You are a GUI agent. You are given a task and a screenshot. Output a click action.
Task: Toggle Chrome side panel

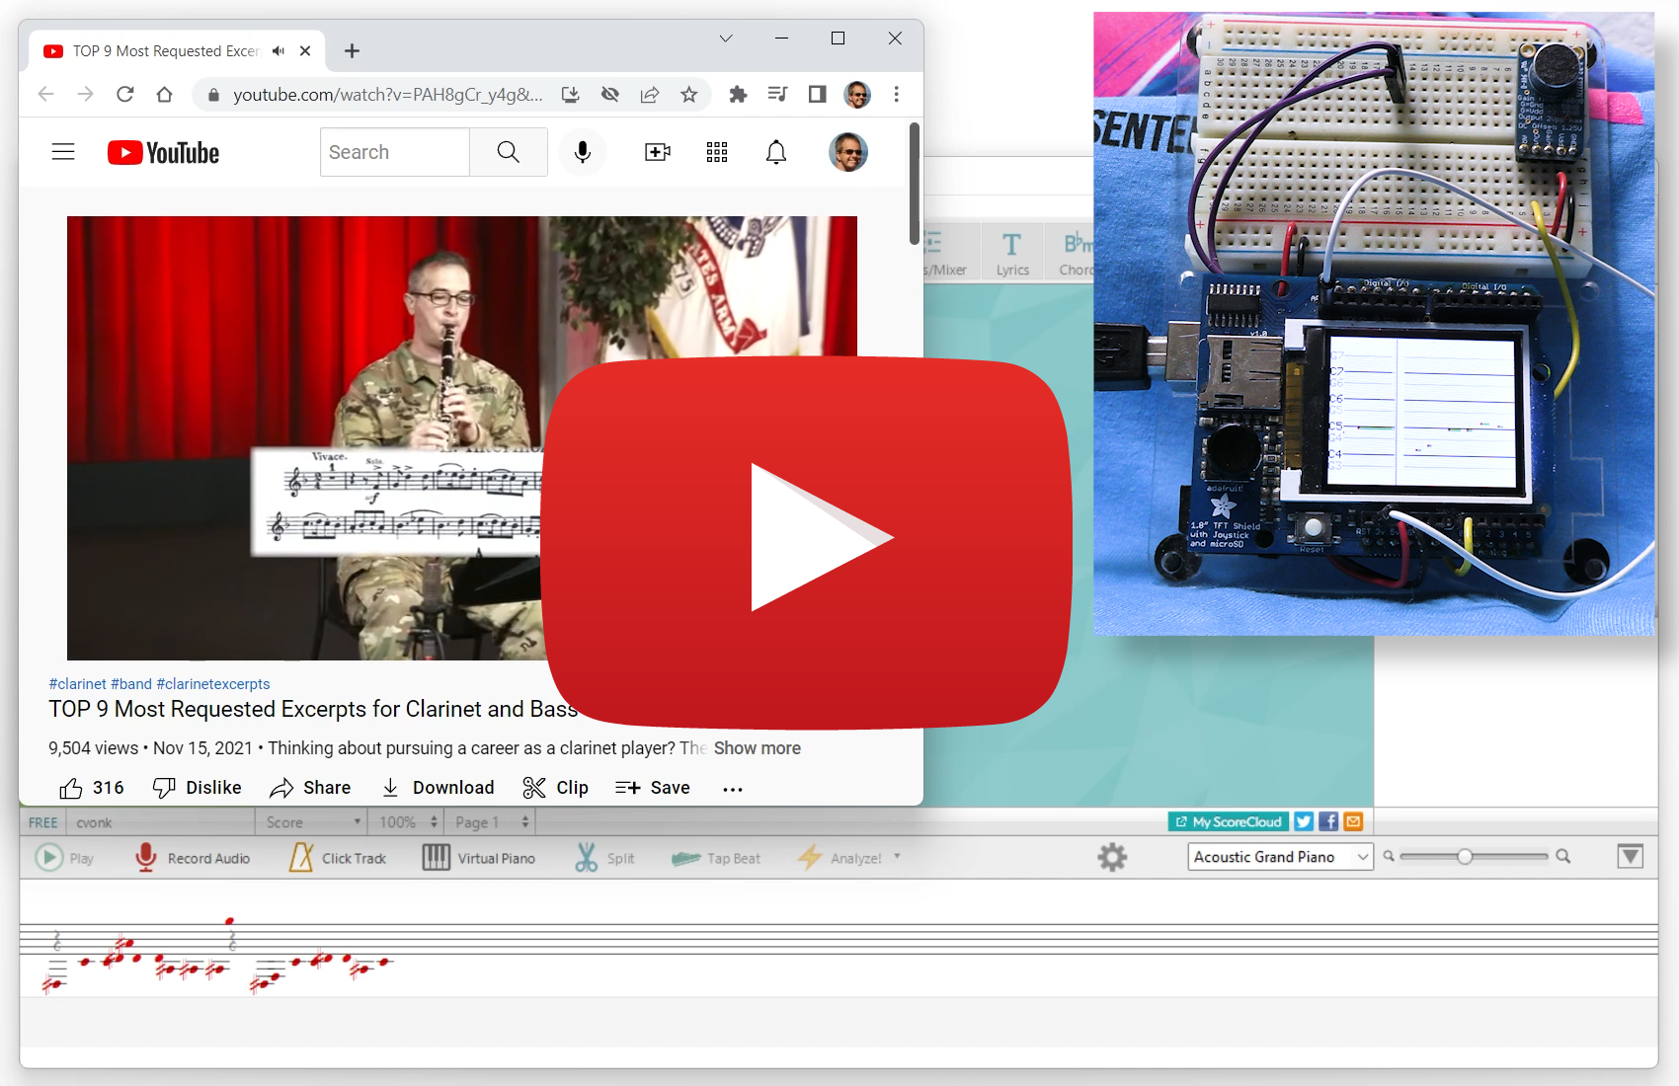click(x=817, y=94)
